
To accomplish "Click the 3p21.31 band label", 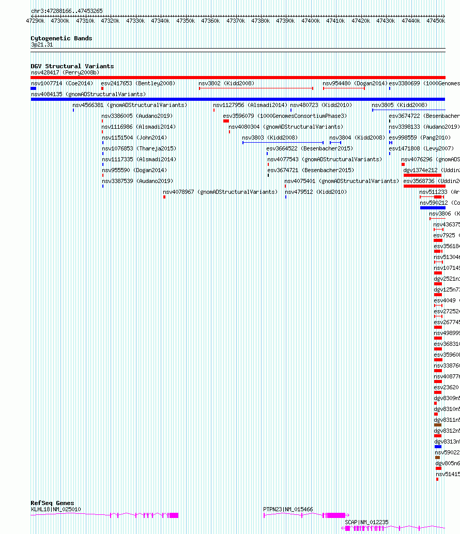I will click(42, 44).
